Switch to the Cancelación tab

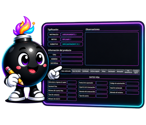click(x=111, y=71)
